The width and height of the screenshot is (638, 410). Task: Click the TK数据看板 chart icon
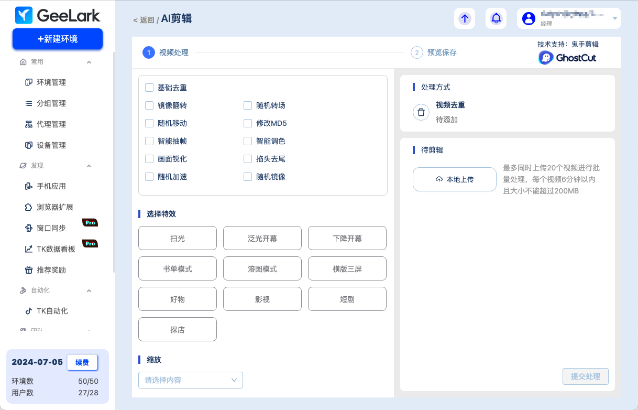[29, 249]
